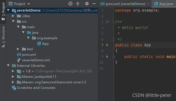176x101 pixels.
Task: Click the Javadoc render gutter icon line 3
Action: [107, 22]
